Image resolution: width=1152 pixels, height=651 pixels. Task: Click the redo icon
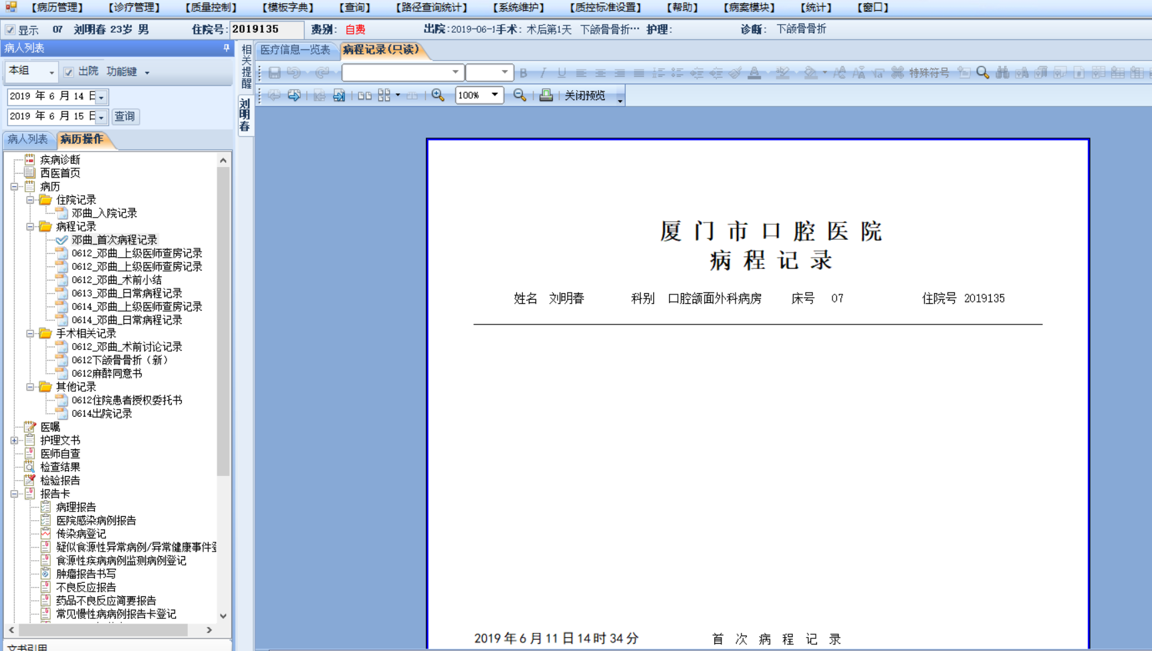(322, 73)
